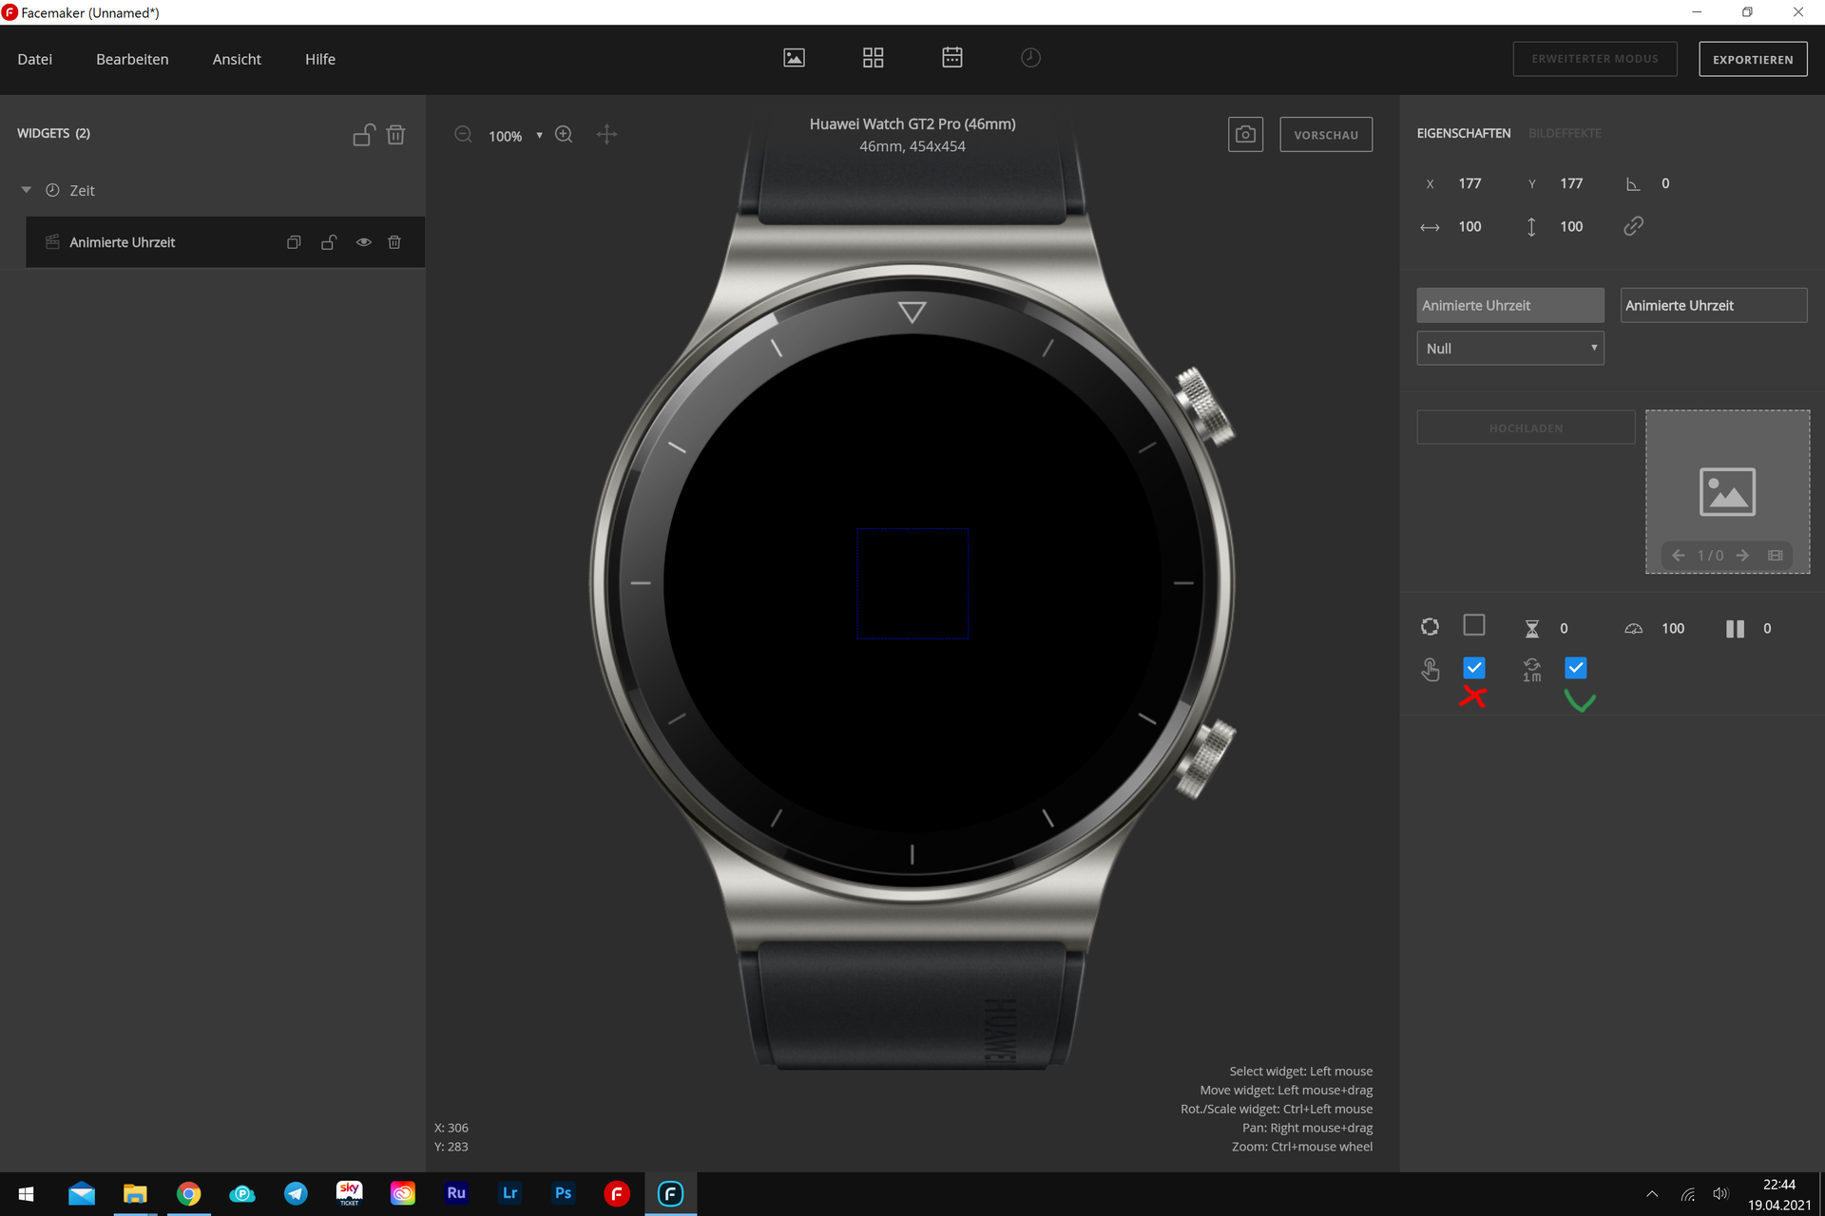Screen dimensions: 1825x1216
Task: Click the Hochladen upload button
Action: tap(1526, 427)
